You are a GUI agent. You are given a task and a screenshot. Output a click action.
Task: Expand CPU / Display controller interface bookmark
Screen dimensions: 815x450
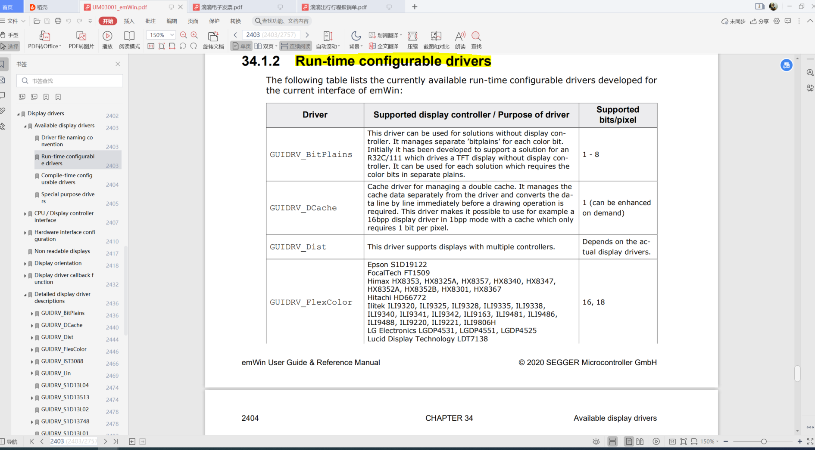click(x=25, y=214)
